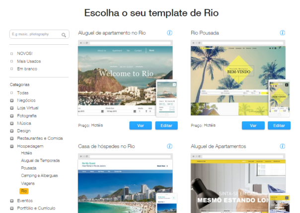
Task: Open info for Aluguel de apartamento no Rio
Action: tap(169, 33)
